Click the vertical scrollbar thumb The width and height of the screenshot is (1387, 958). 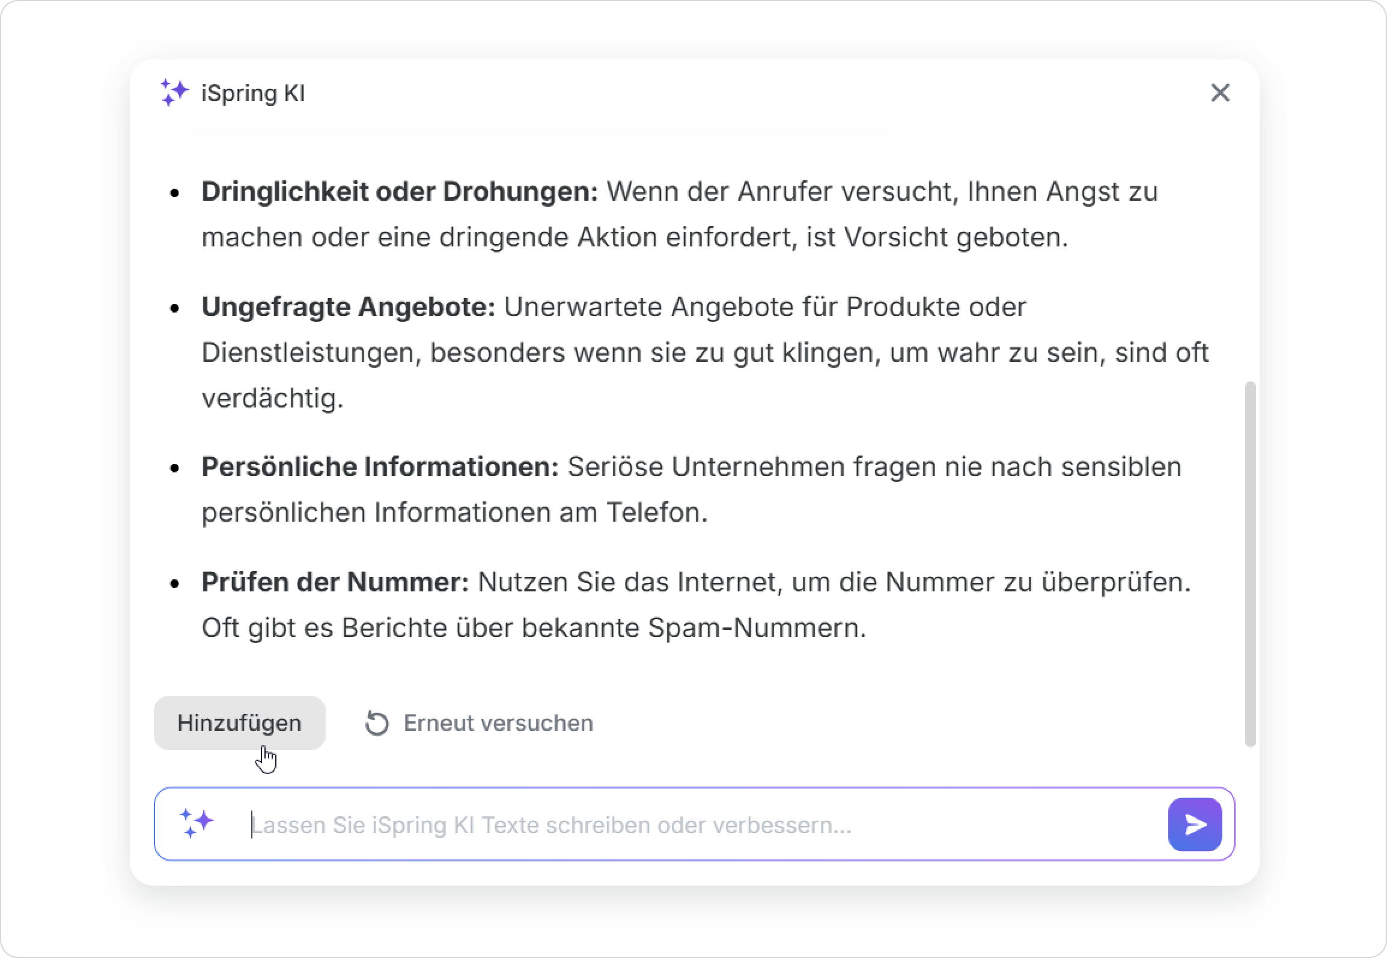tap(1250, 564)
